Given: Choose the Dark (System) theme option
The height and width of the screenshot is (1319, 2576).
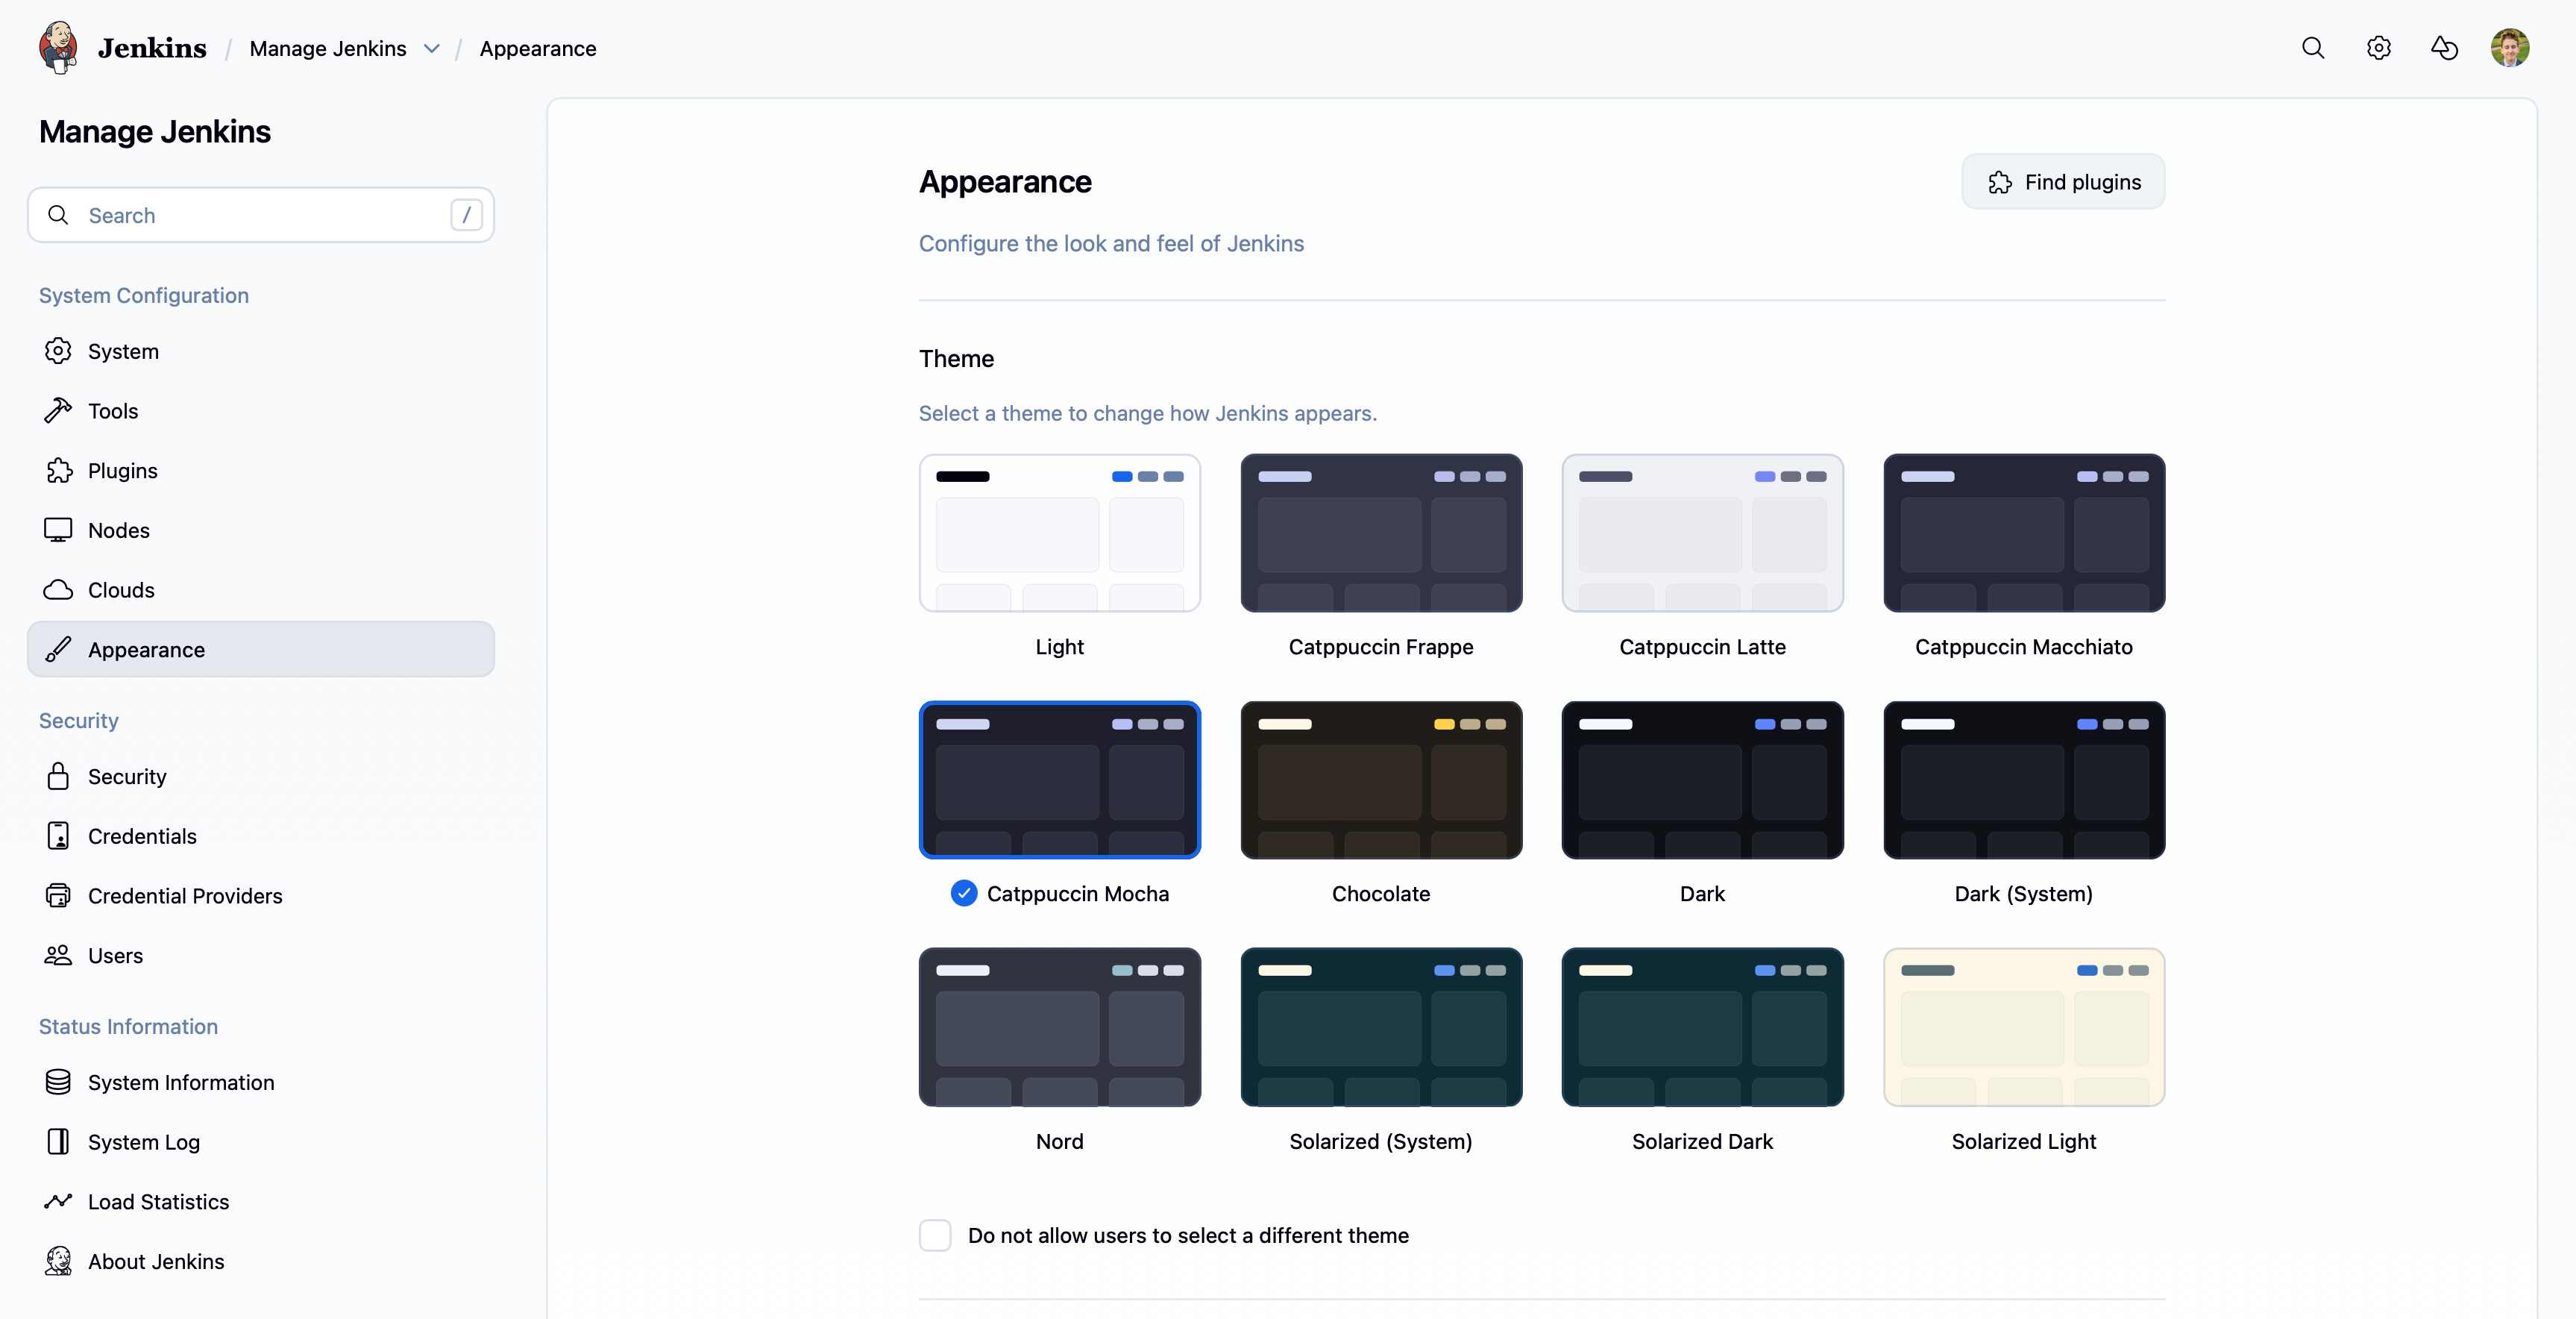Looking at the screenshot, I should 2023,780.
